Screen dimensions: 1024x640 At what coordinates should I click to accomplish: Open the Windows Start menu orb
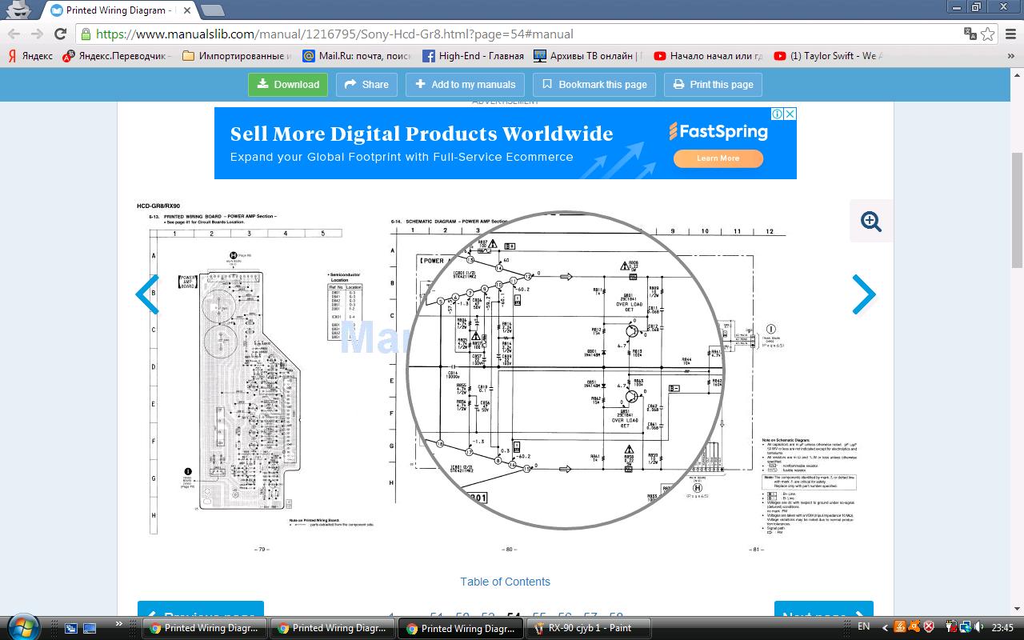22,626
